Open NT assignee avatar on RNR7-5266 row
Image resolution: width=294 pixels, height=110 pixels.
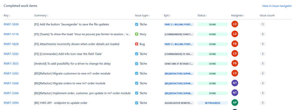tap(235, 93)
